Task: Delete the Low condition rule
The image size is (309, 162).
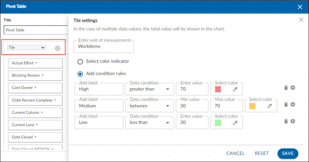Action: (x=286, y=121)
